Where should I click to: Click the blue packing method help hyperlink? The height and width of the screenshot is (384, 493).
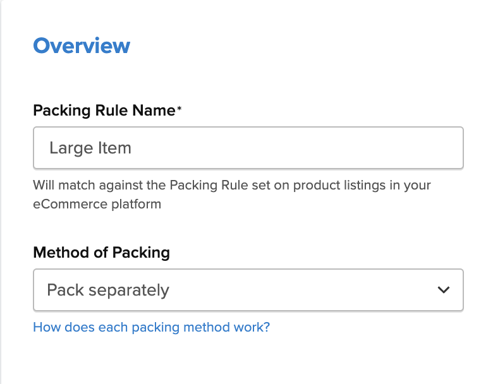(x=151, y=327)
